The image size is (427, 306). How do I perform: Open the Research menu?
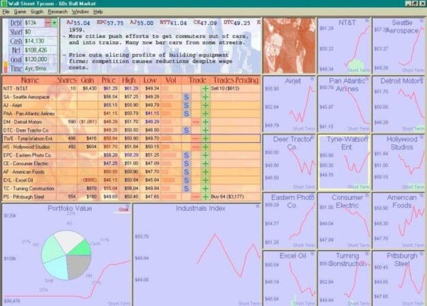pos(57,12)
